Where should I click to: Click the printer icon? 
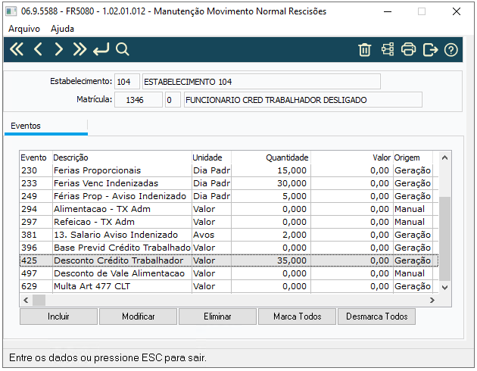[x=409, y=49]
